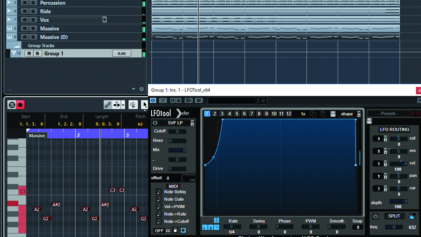
Task: Click the A#2 note at bar 1 in key editor
Action: click(x=56, y=205)
